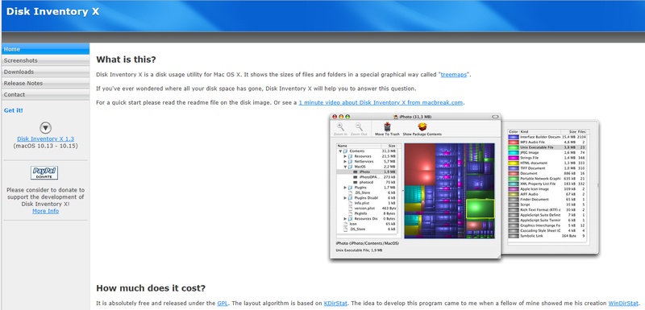Follow the KDirStat link
The height and width of the screenshot is (310, 645).
click(335, 304)
